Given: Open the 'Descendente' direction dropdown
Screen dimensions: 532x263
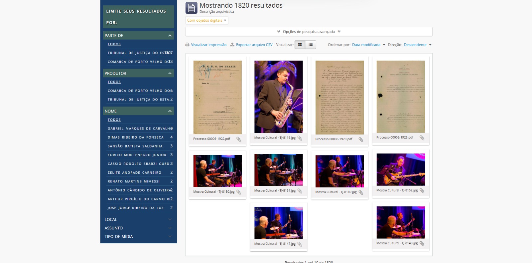Looking at the screenshot, I should (x=417, y=45).
